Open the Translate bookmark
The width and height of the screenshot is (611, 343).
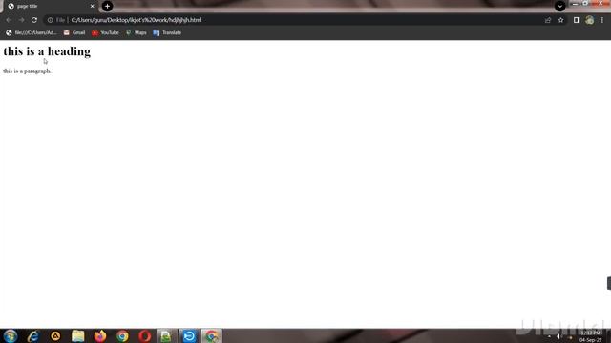click(167, 32)
